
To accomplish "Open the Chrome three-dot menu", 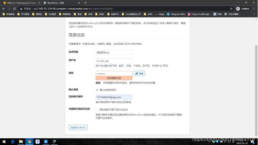I will pyautogui.click(x=254, y=9).
